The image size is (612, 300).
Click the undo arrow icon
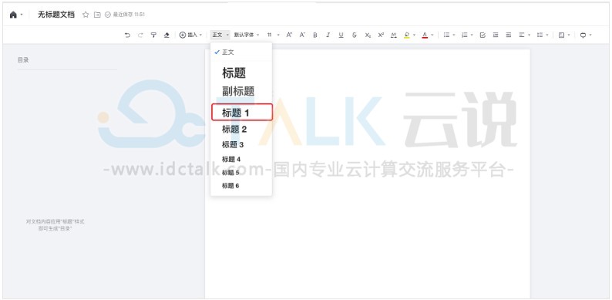click(127, 35)
